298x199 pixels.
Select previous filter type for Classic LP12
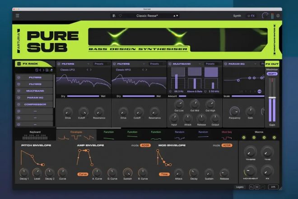[x=88, y=70]
